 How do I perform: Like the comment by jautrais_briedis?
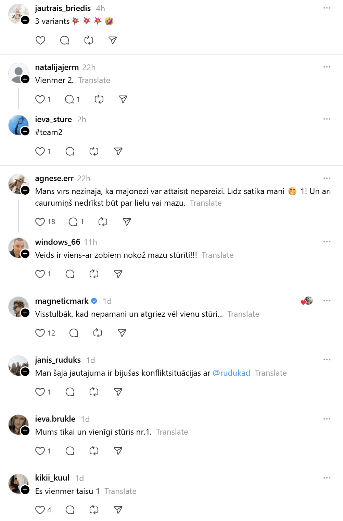(40, 40)
